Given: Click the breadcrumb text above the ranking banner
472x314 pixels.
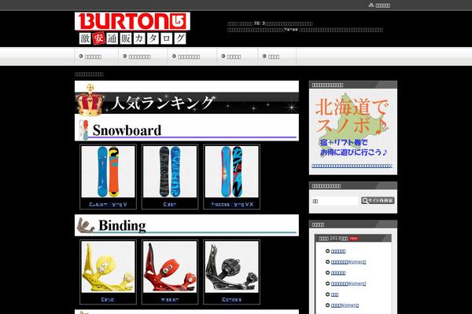Looking at the screenshot, I should click(89, 74).
